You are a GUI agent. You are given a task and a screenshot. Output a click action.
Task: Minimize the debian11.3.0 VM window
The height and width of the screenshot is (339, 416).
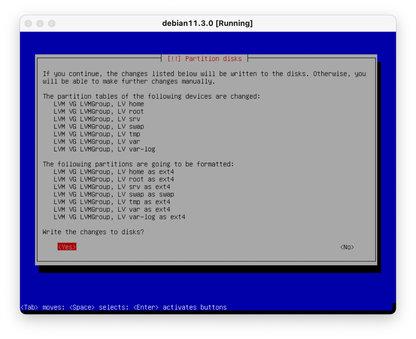point(40,24)
